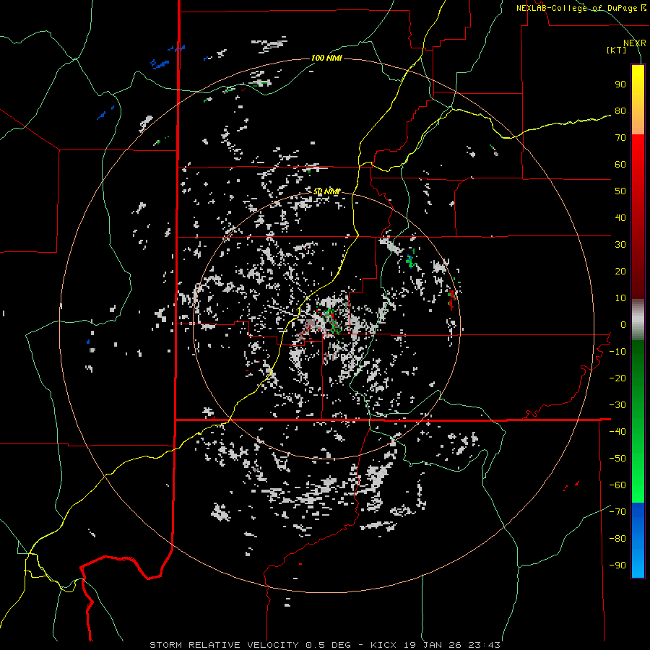
Task: Click the 50 value on velocity scale
Action: 620,191
